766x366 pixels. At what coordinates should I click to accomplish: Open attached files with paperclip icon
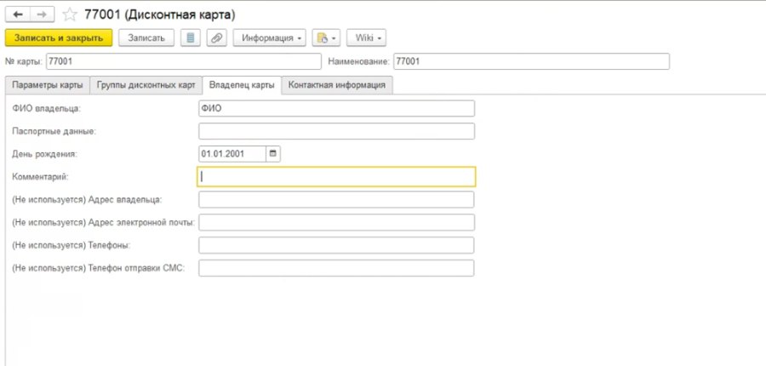coord(216,38)
